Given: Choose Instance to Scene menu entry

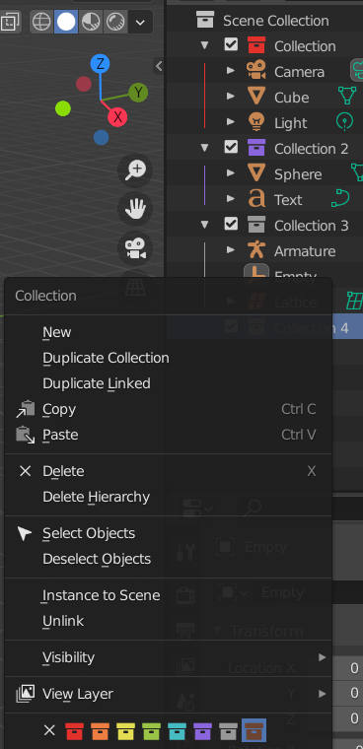Looking at the screenshot, I should 168,595.
